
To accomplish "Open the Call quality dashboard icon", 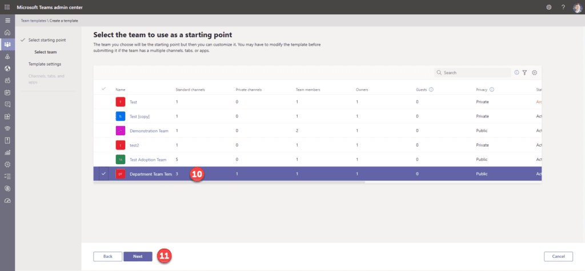I will [x=7, y=201].
